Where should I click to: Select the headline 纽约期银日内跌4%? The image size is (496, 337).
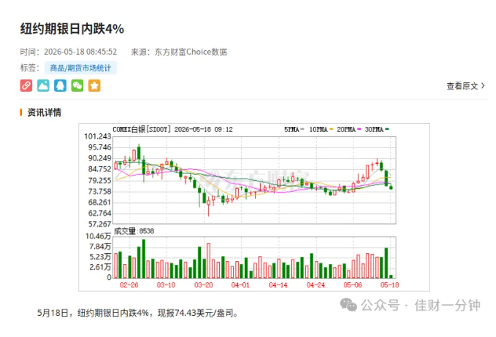click(x=72, y=29)
